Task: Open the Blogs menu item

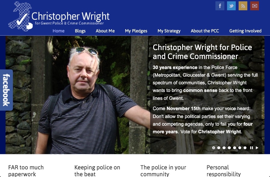Action: (x=80, y=31)
